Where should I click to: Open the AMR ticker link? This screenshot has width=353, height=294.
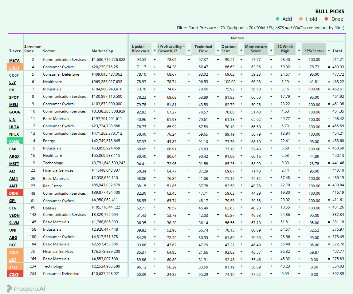coord(14,179)
